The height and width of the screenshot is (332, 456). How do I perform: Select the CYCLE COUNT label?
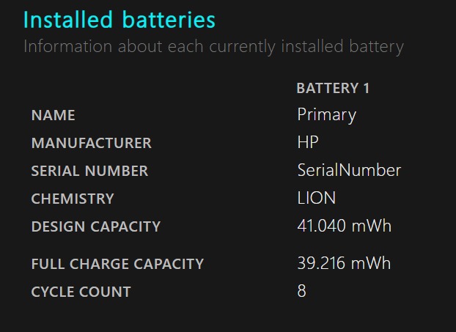tap(81, 292)
